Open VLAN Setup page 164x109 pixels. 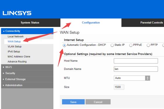point(15,46)
